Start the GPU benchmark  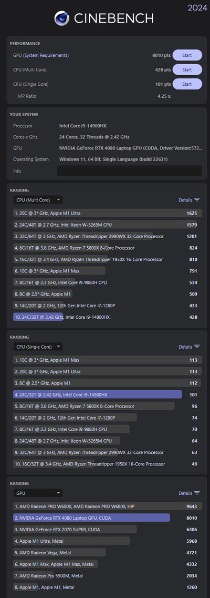[x=187, y=55]
